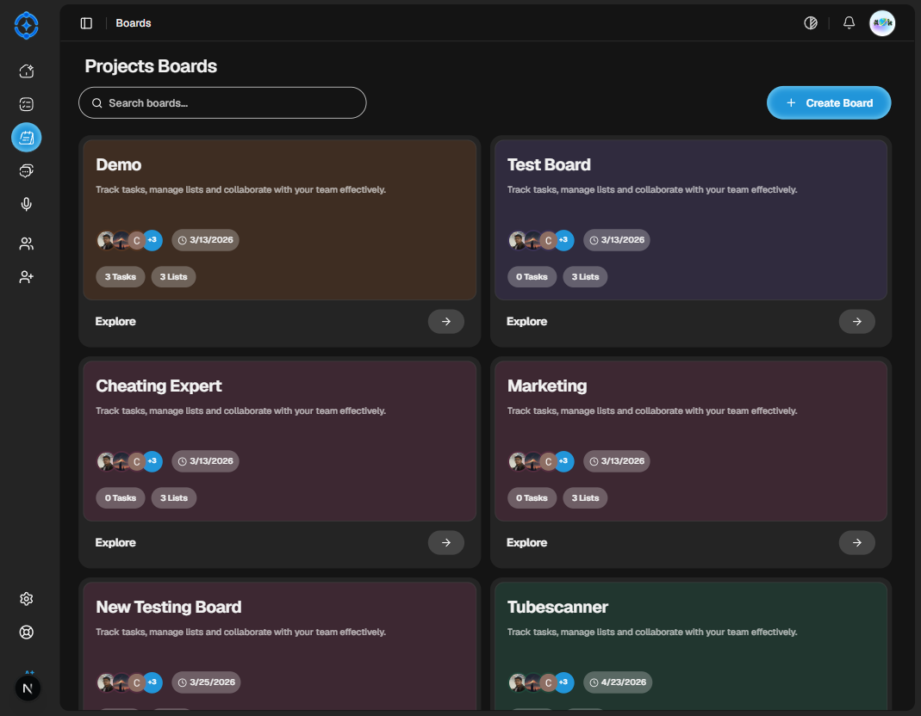921x716 pixels.
Task: Click the arrow button on Cheating Expert card
Action: pos(445,543)
